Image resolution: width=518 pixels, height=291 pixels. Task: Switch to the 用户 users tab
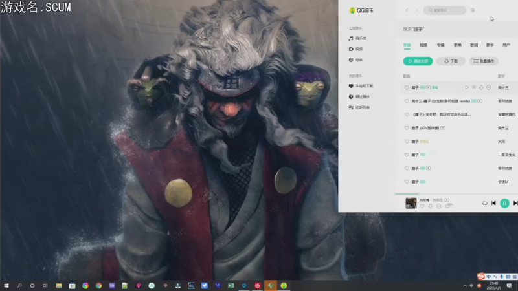pos(506,45)
